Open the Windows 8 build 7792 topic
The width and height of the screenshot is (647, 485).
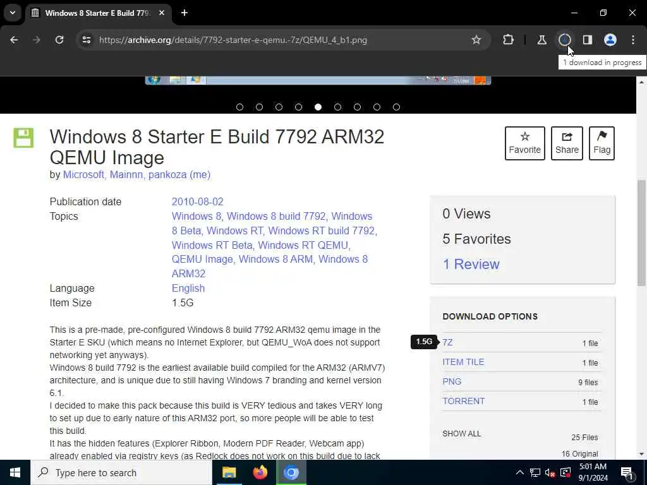[276, 216]
